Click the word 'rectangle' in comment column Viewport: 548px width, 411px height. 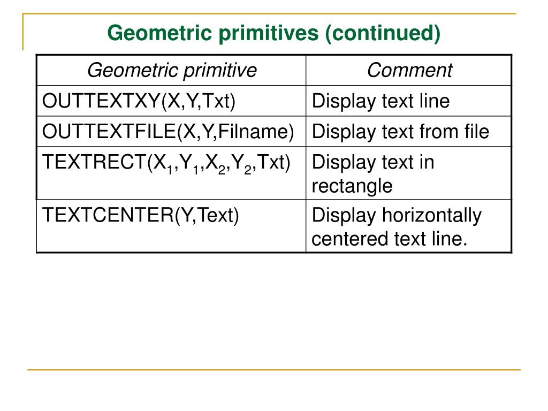point(352,186)
